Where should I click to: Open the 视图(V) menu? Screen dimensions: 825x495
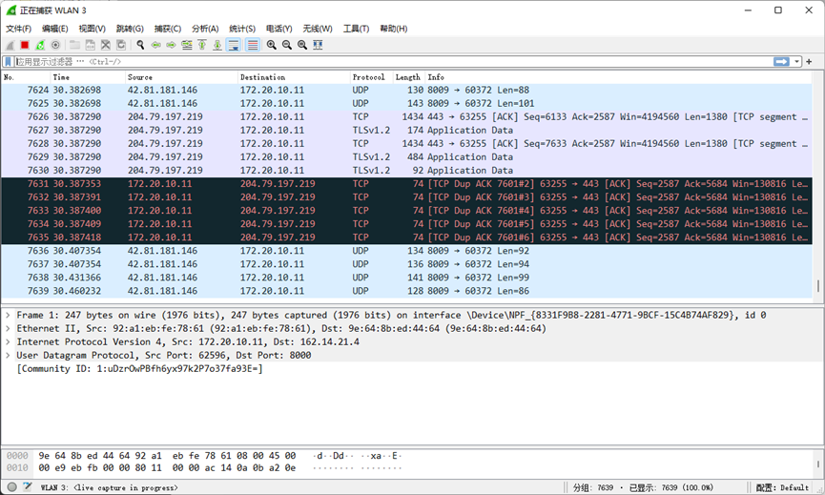(93, 29)
